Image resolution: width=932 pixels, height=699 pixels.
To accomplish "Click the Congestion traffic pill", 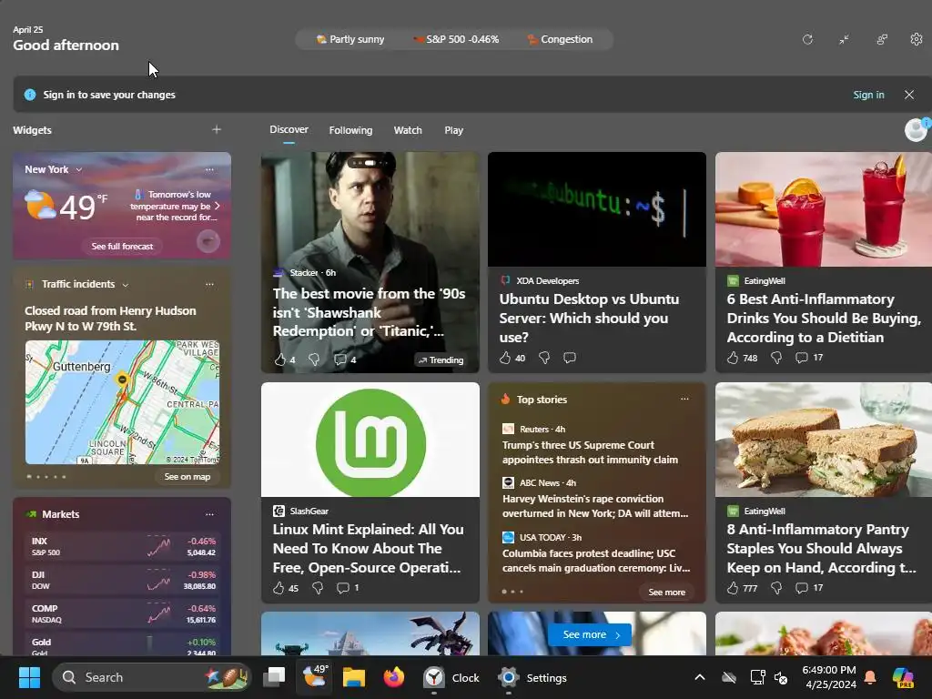I will point(560,39).
